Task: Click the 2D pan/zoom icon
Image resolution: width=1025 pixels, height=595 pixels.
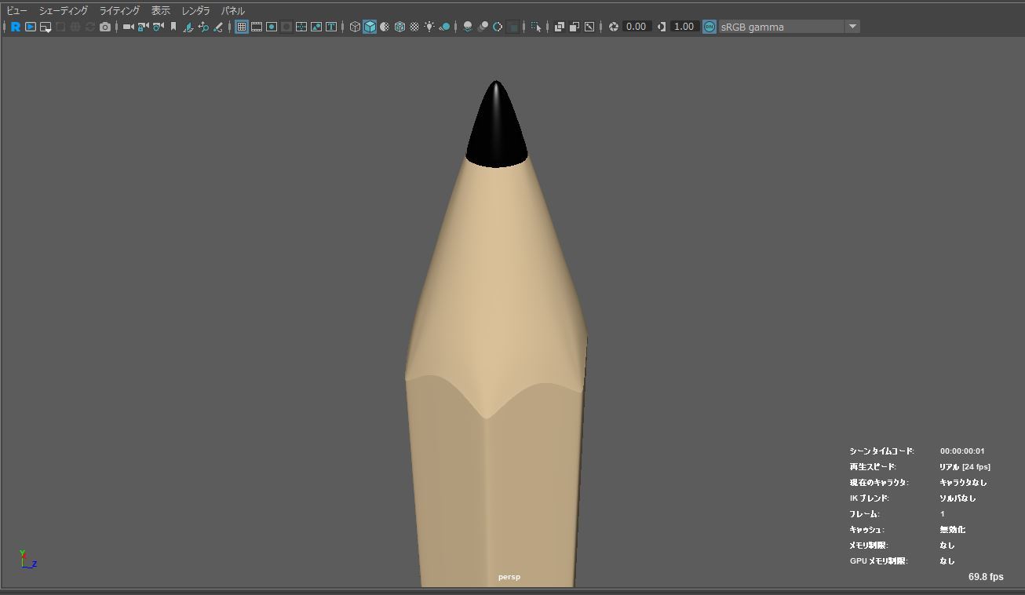Action: pyautogui.click(x=203, y=27)
